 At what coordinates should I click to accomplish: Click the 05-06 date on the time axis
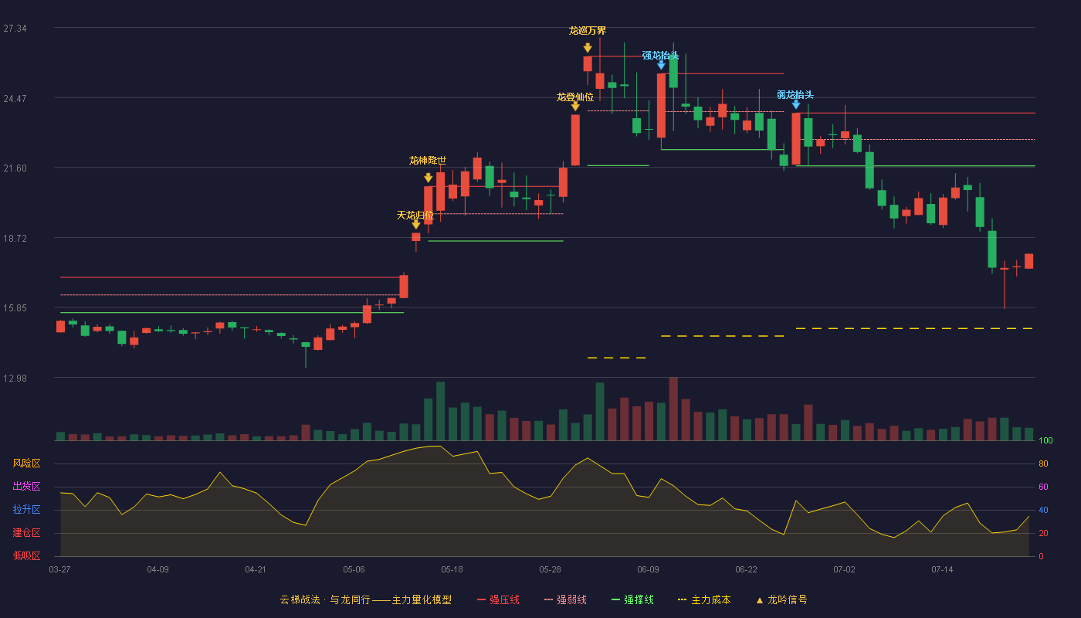pos(354,569)
